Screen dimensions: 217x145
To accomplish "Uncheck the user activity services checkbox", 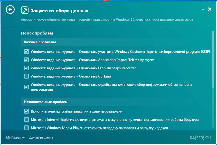I will pyautogui.click(x=26, y=87).
